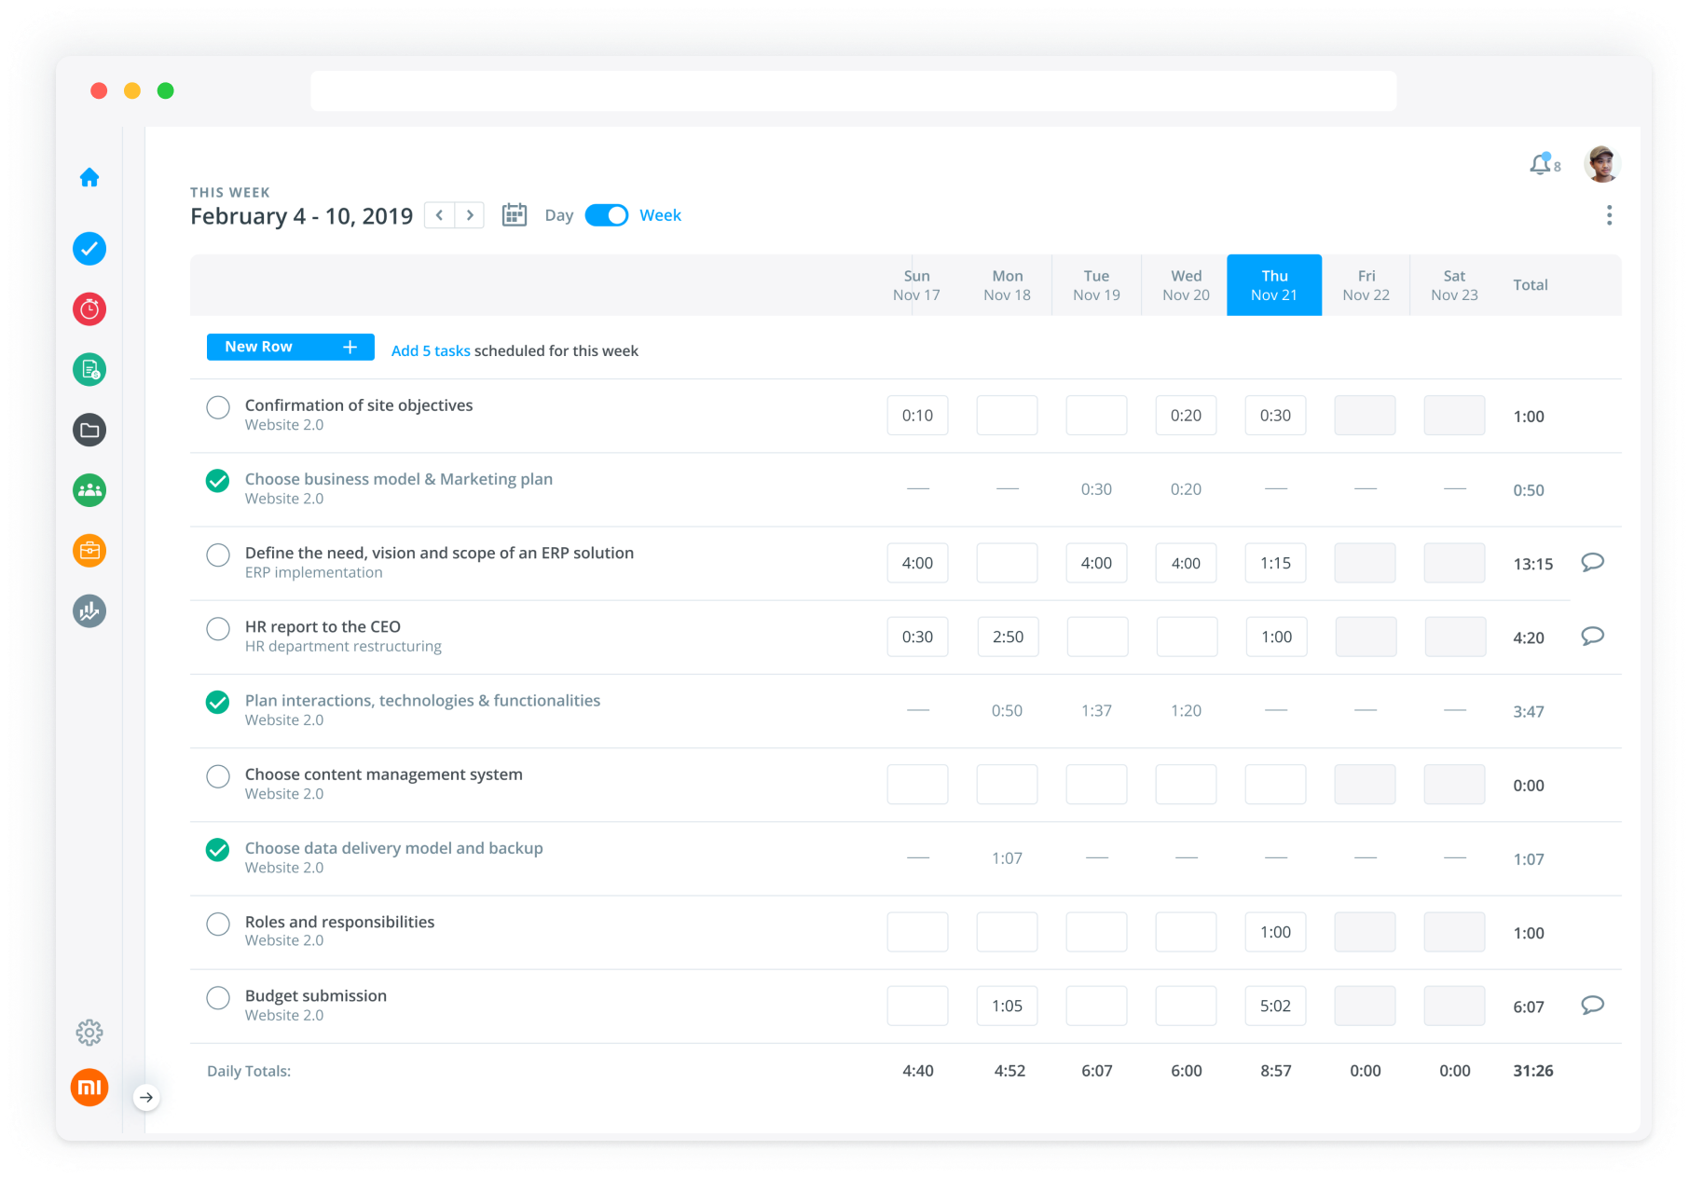Expand the sidebar with arrow button
1689x1178 pixels.
(146, 1097)
